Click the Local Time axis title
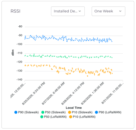The height and width of the screenshot is (130, 136). [74, 108]
